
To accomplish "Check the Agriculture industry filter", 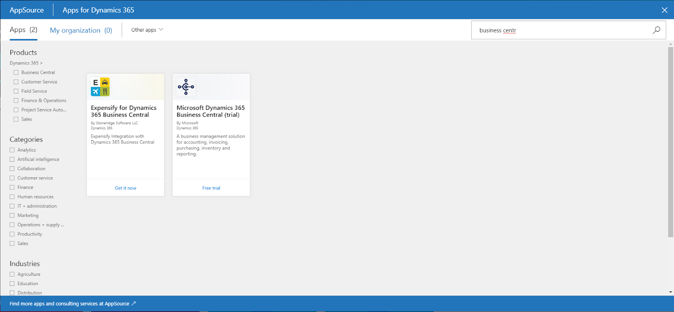I will pyautogui.click(x=12, y=274).
